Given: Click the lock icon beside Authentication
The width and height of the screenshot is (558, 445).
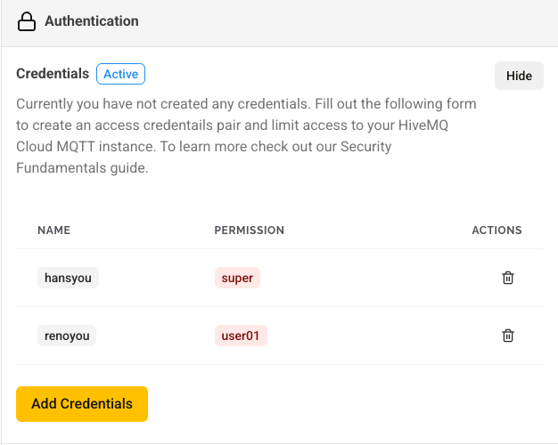Looking at the screenshot, I should point(27,21).
